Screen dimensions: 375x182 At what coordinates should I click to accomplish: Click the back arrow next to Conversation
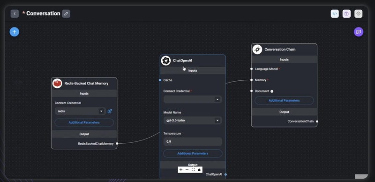(15, 14)
